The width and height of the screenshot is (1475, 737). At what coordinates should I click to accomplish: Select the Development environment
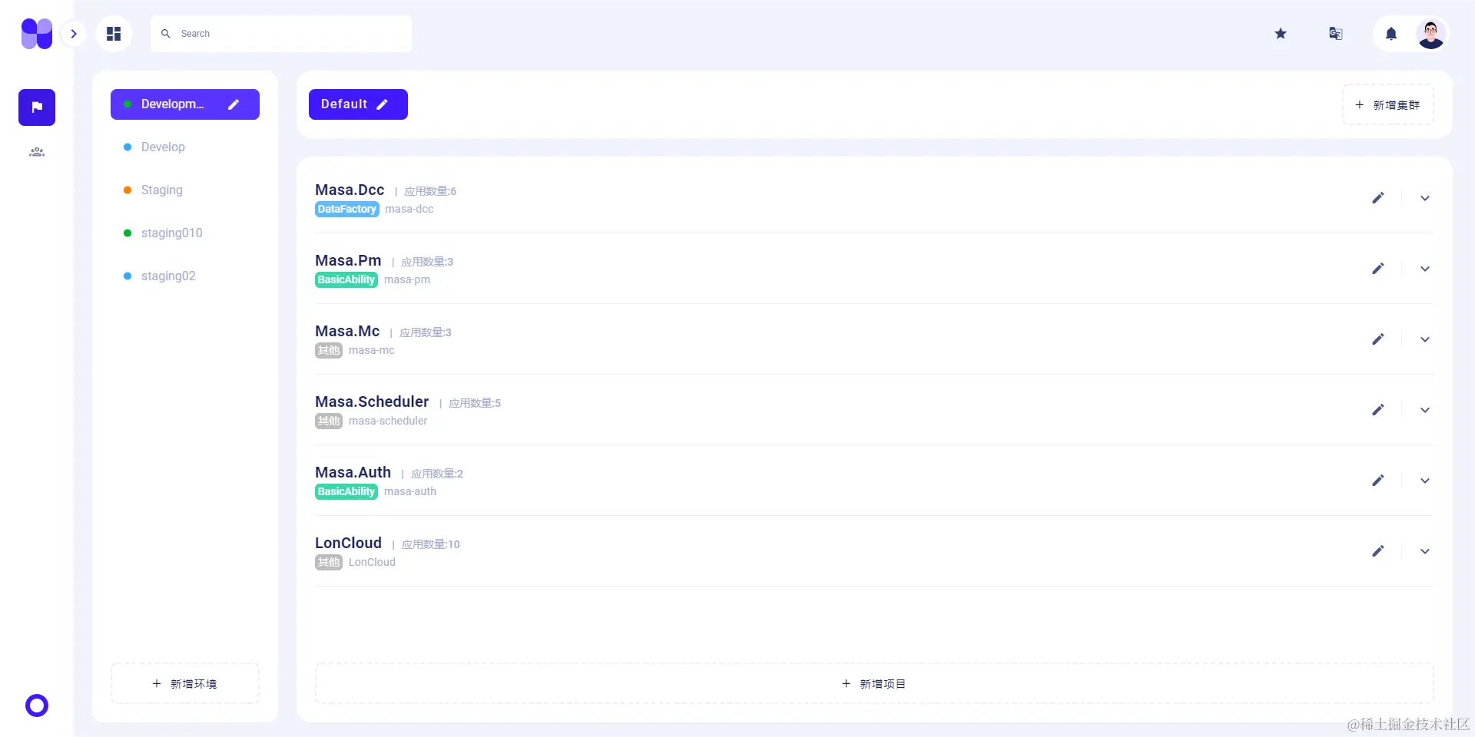pos(185,104)
